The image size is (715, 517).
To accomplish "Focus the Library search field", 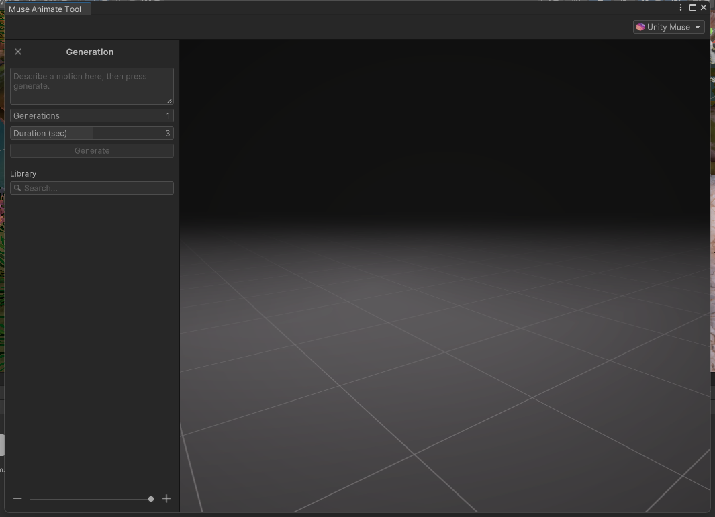I will (97, 188).
